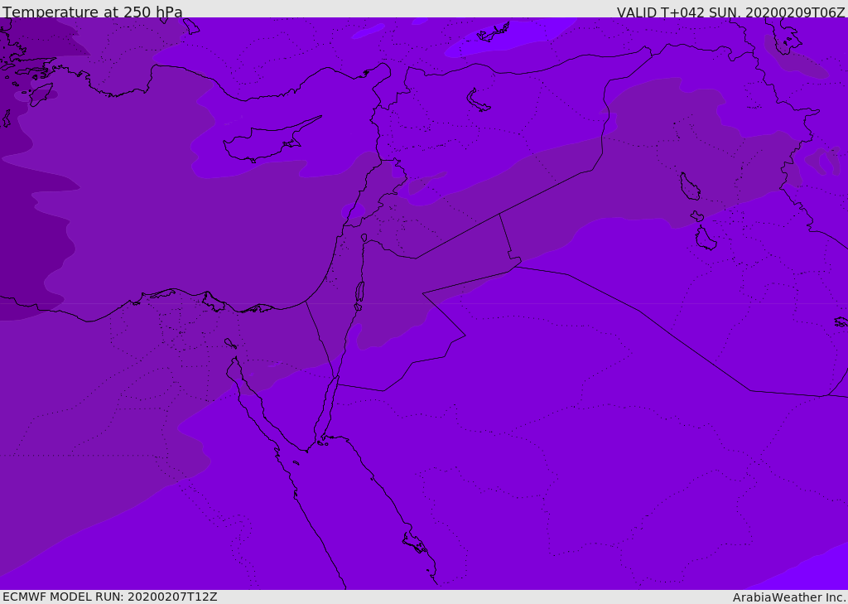Click the 'ECMWF MODEL RUN: 20200207T12Z' label
The height and width of the screenshot is (604, 848).
[x=110, y=597]
